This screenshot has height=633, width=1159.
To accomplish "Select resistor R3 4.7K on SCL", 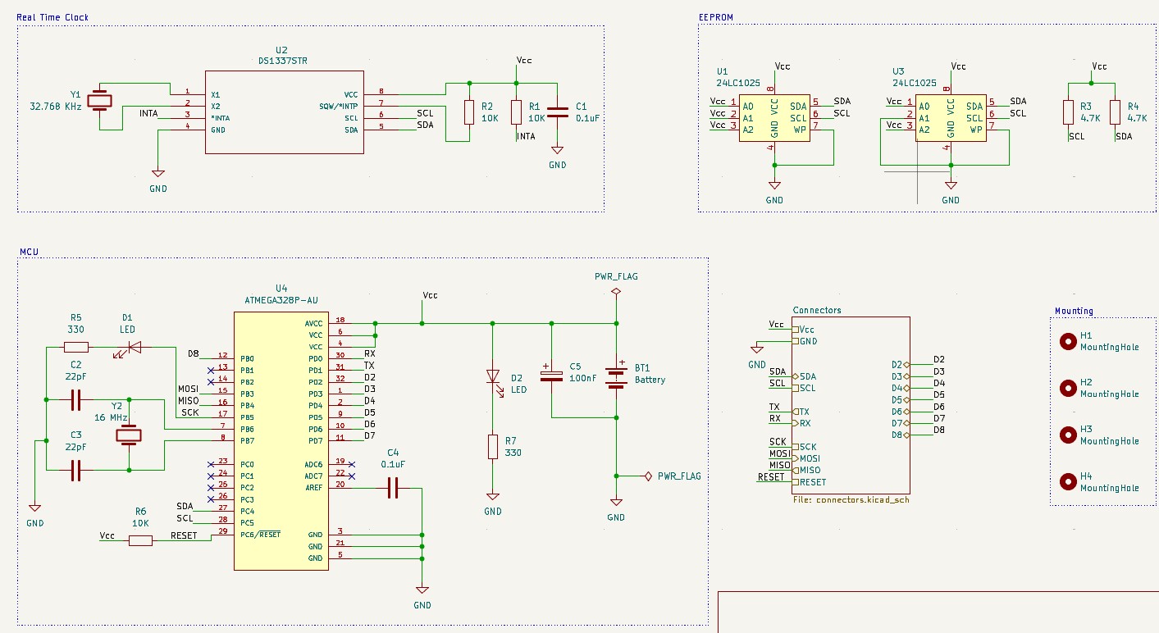I will 1068,112.
